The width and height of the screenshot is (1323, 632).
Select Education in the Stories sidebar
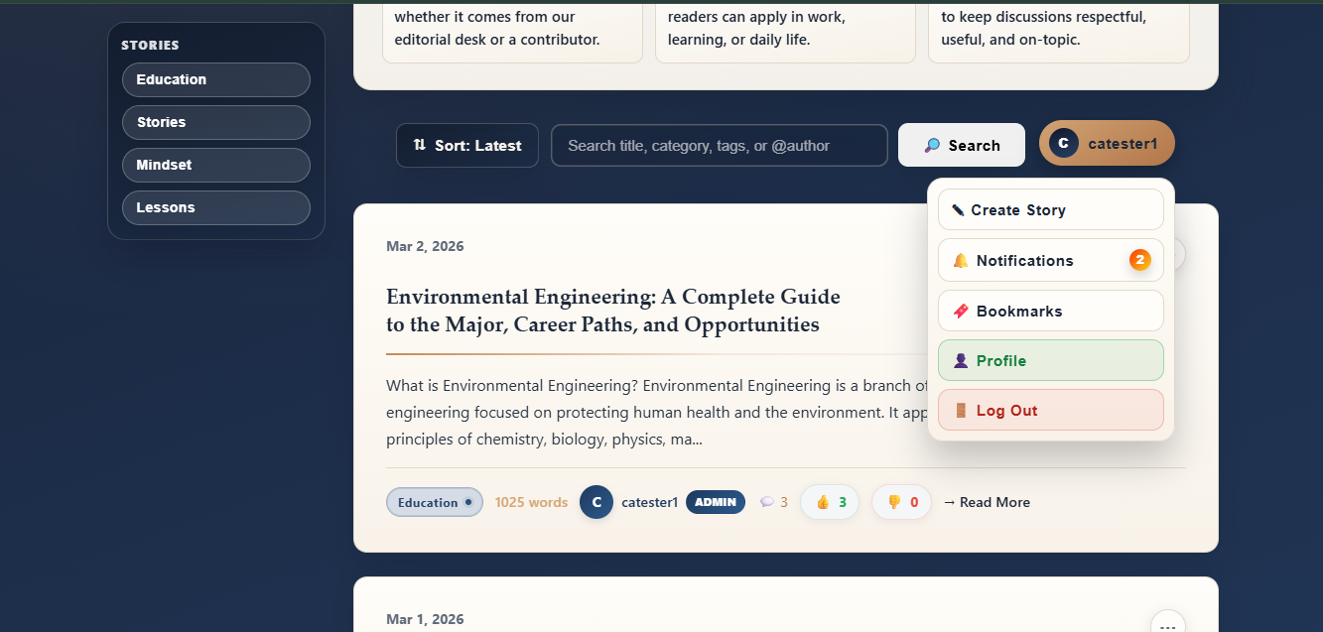tap(215, 80)
